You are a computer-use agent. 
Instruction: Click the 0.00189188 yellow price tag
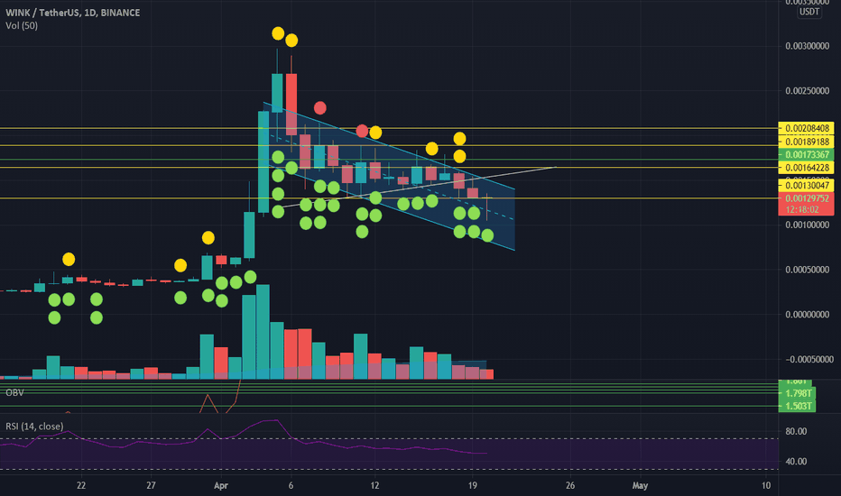806,142
